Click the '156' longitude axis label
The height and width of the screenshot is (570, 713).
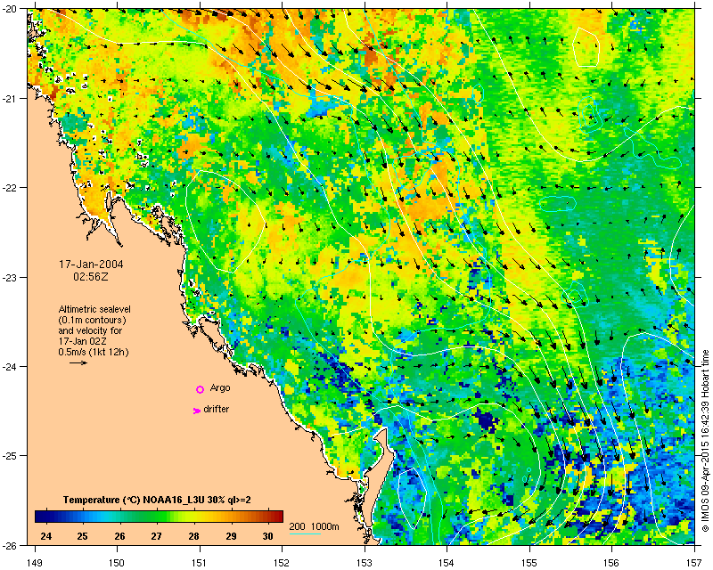(612, 563)
